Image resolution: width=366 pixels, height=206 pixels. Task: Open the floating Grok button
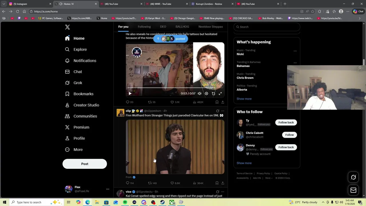pos(353,177)
